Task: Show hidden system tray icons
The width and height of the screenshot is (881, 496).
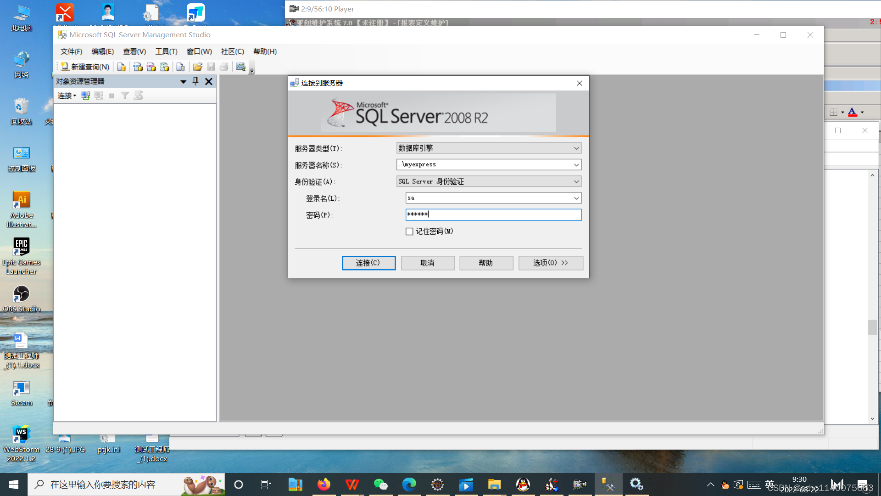Action: pyautogui.click(x=710, y=485)
